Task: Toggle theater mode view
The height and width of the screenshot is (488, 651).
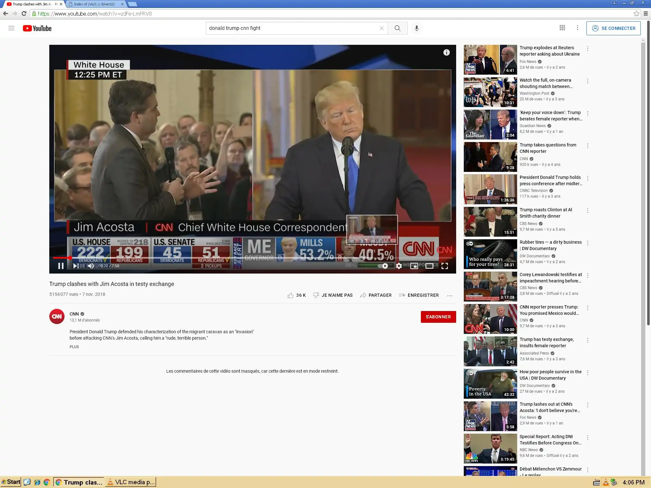Action: point(429,266)
